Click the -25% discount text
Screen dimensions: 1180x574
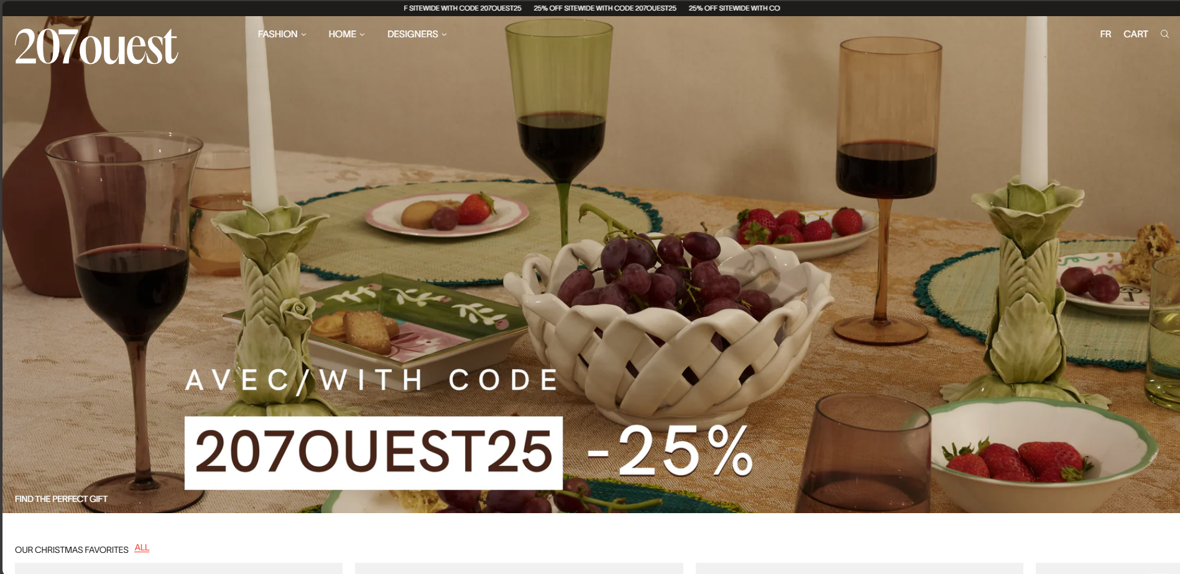tap(670, 452)
